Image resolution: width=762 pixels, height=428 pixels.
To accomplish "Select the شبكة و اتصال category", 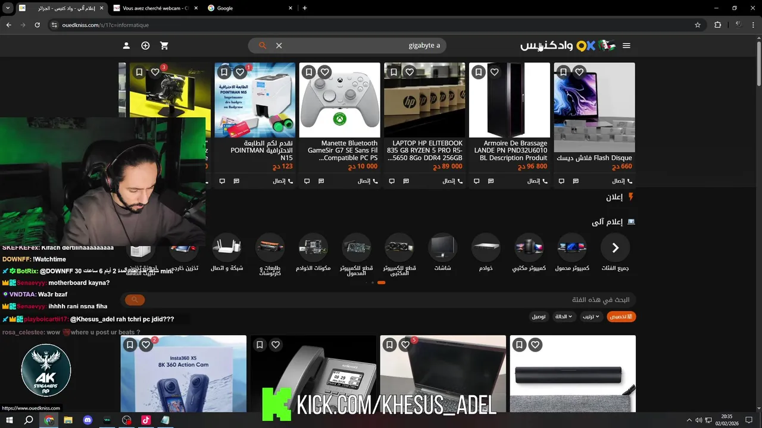I will pyautogui.click(x=227, y=254).
